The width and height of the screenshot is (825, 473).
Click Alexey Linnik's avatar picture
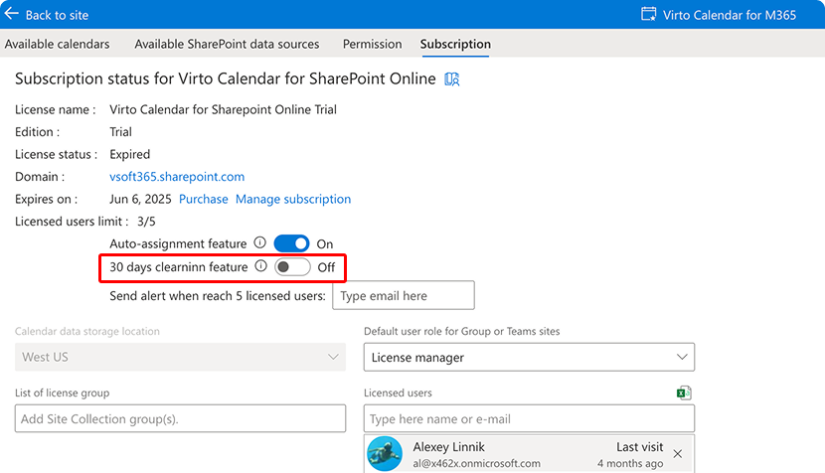(x=385, y=454)
